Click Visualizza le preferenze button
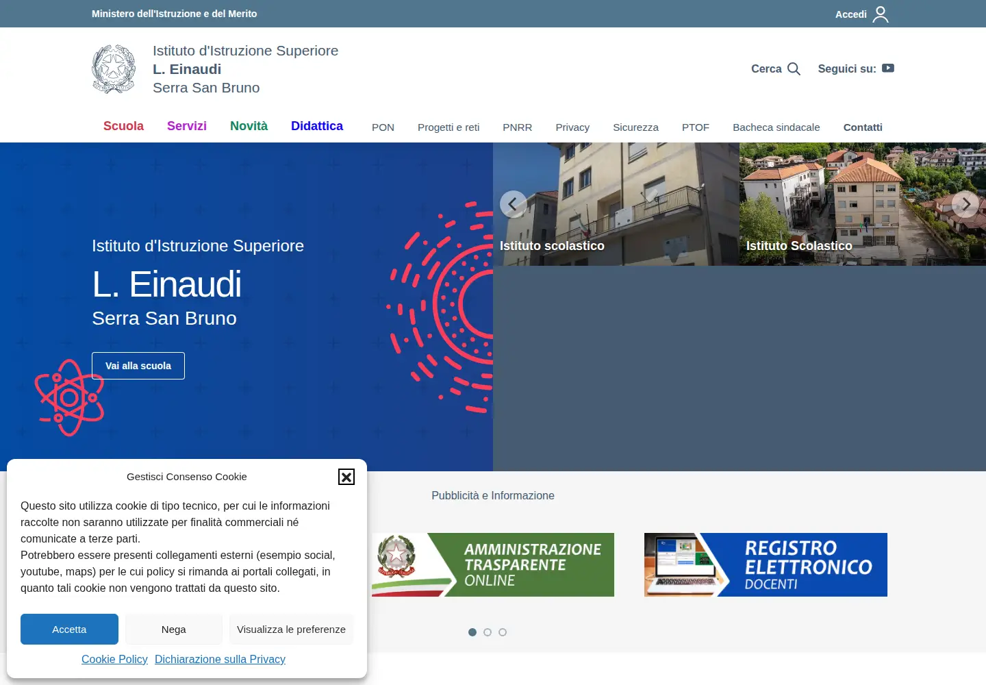This screenshot has height=685, width=986. (x=291, y=630)
